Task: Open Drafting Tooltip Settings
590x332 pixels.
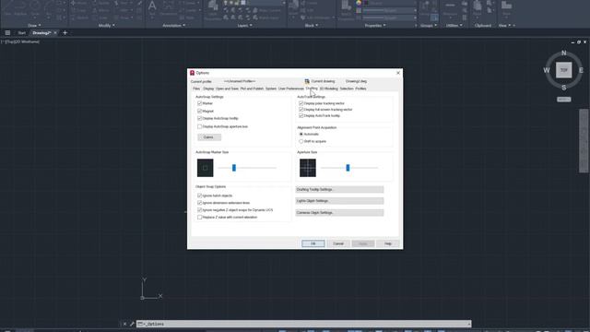Action: [x=339, y=189]
